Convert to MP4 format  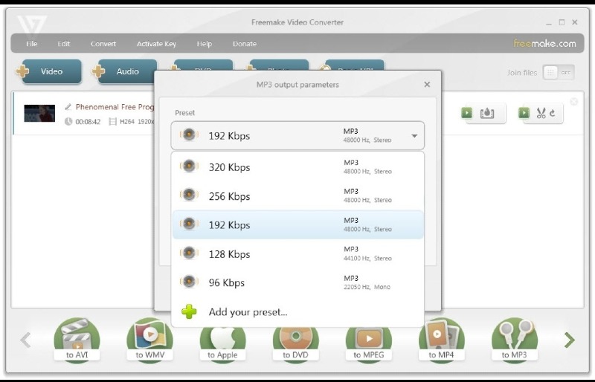[441, 340]
